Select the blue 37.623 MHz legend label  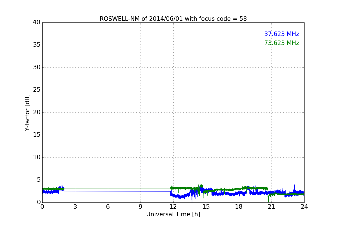282,34
